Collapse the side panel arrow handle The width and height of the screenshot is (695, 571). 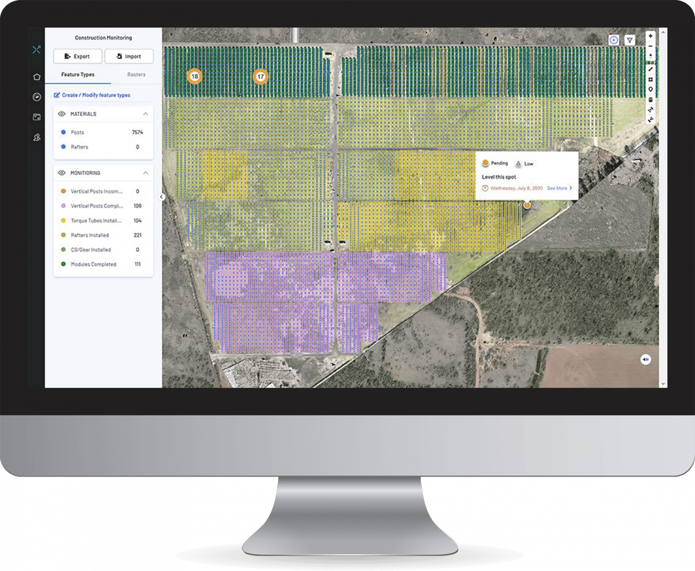[x=161, y=197]
